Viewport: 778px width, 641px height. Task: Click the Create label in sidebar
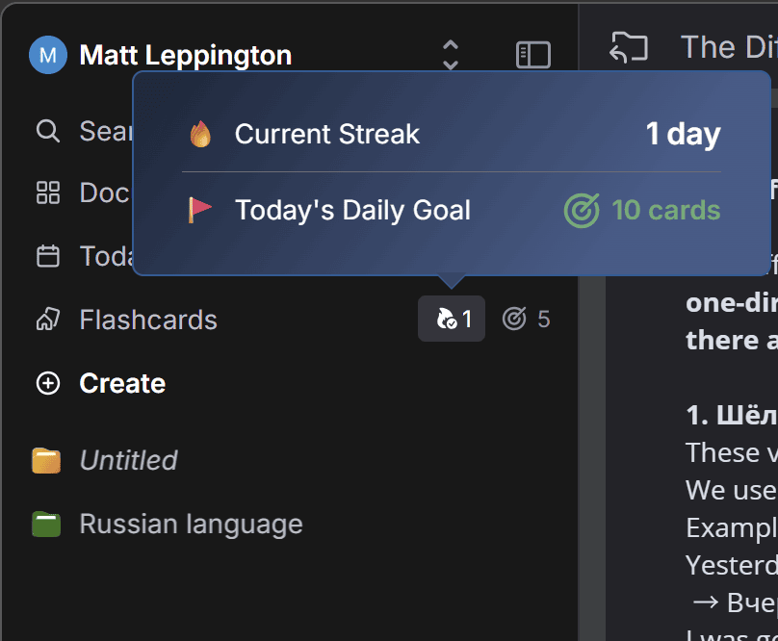[x=122, y=383]
